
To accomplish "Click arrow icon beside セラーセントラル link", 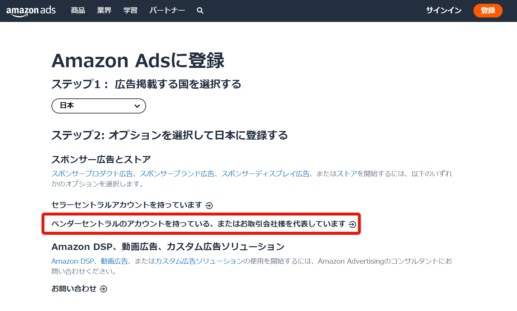I will tap(209, 205).
